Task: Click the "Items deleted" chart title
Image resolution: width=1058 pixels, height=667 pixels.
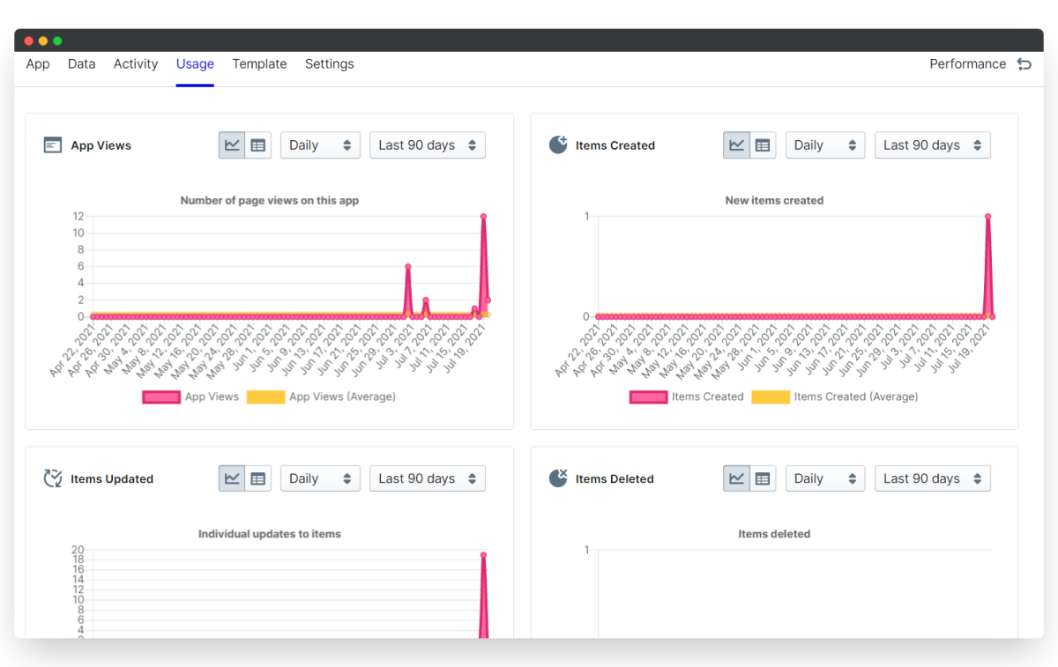Action: coord(774,534)
